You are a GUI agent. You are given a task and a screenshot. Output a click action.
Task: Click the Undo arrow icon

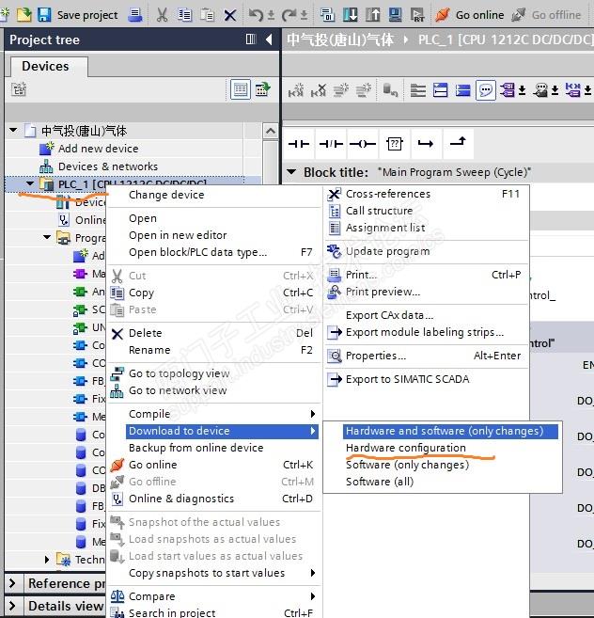pos(256,15)
